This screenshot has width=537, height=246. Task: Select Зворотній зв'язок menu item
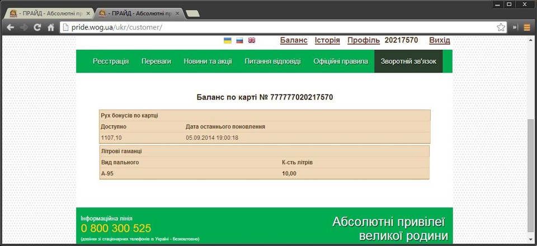(408, 61)
